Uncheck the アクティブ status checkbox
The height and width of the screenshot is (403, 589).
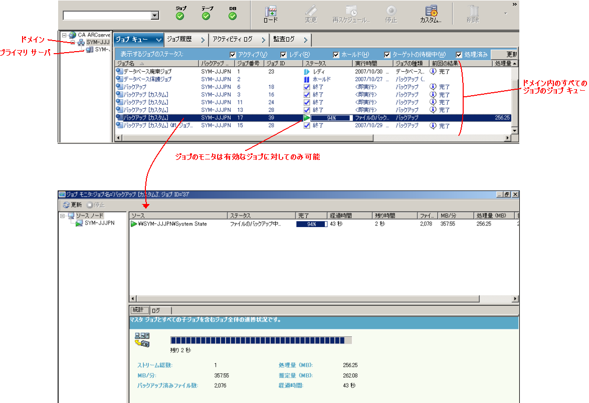(x=233, y=55)
